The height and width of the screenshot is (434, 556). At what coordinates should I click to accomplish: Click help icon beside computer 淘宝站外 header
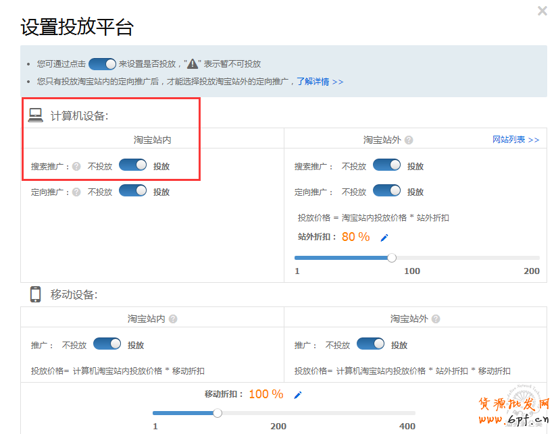pos(409,140)
